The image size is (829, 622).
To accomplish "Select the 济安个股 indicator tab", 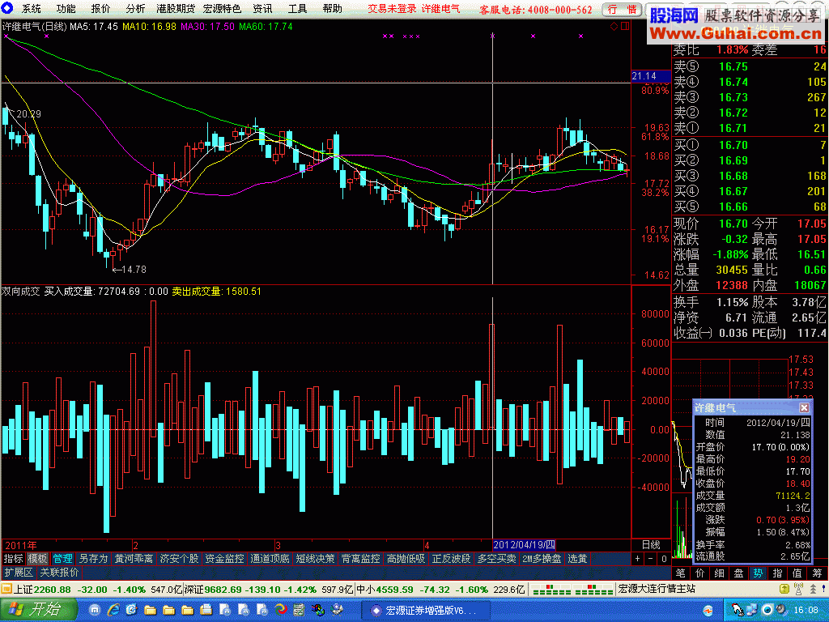I will 179,559.
